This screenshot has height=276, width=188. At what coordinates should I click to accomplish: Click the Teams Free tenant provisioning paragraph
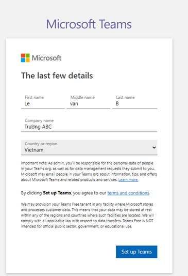click(x=88, y=216)
